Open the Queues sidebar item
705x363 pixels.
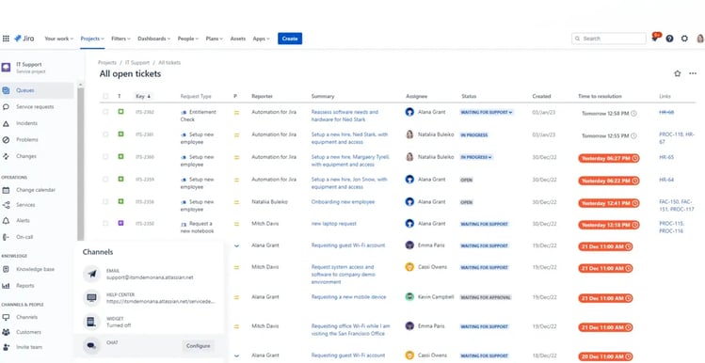tap(37, 90)
